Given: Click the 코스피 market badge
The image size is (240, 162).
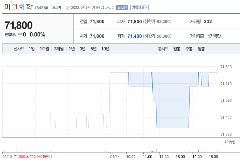Looking at the screenshot, I should tap(57, 7).
